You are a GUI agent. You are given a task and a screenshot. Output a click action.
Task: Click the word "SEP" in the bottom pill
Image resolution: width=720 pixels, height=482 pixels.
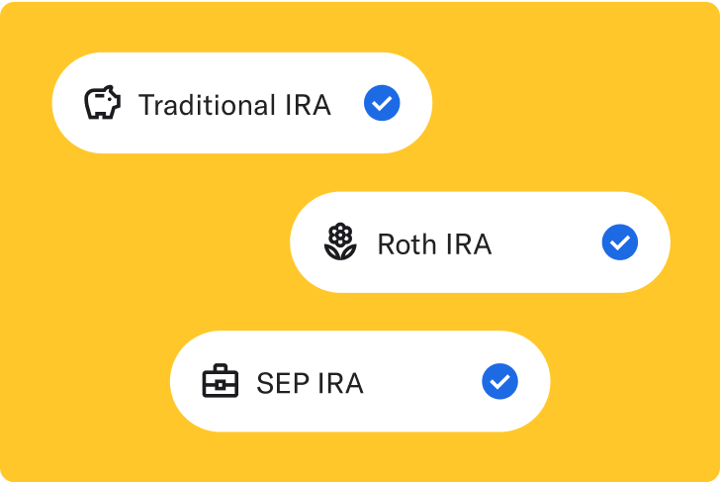(281, 382)
